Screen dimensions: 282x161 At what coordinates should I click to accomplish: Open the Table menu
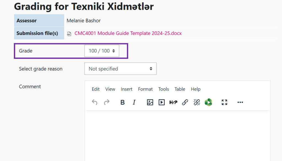(x=180, y=89)
